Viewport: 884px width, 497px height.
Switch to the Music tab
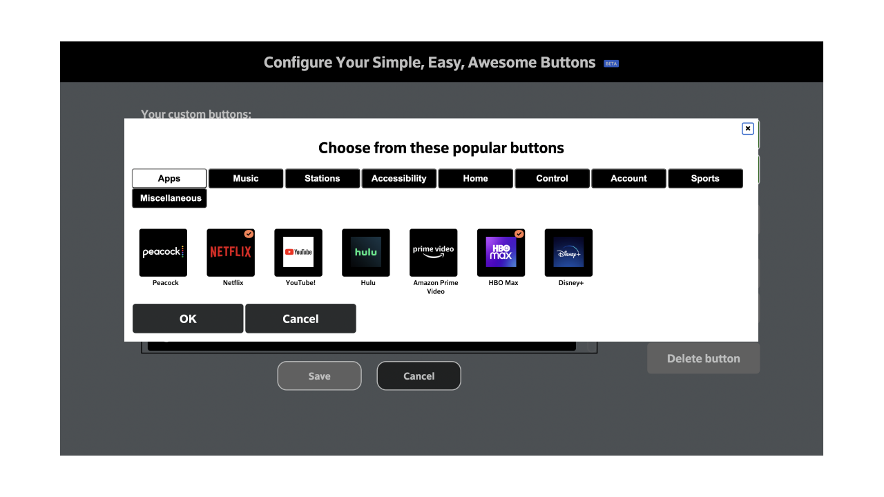(x=246, y=179)
